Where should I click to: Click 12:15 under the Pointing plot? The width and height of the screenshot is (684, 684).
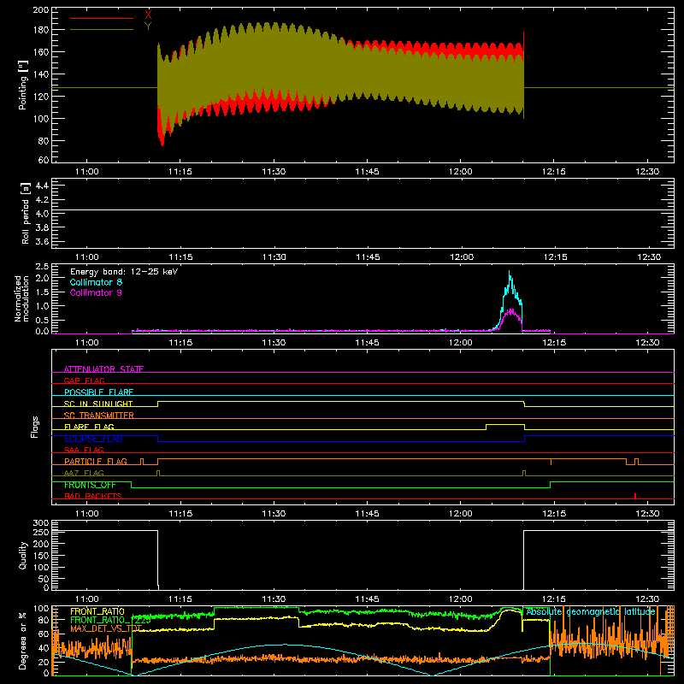coord(554,172)
